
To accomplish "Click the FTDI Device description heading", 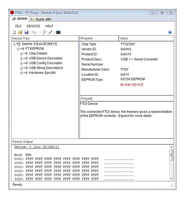I will (x=89, y=104).
